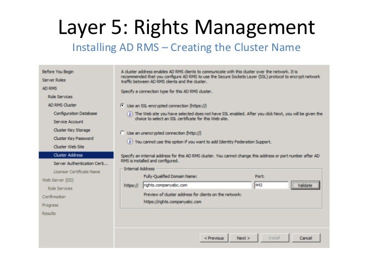Click the Port number field
Screen dimensions: 365x273
tap(271, 185)
